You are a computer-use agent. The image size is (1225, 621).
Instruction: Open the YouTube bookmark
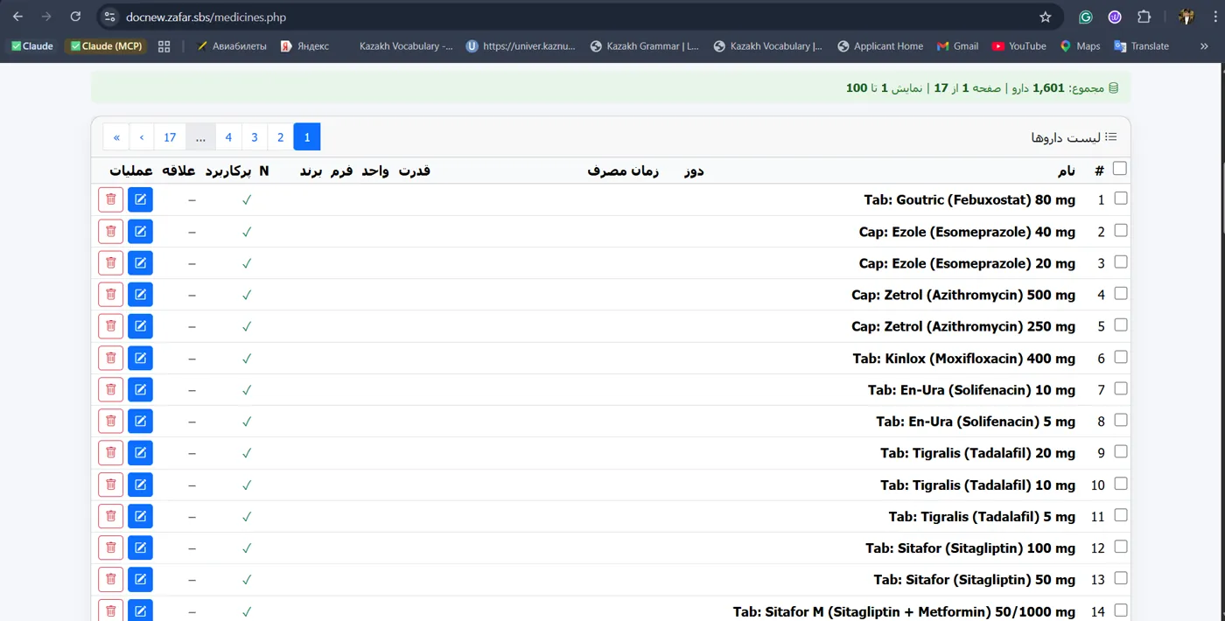tap(1018, 46)
